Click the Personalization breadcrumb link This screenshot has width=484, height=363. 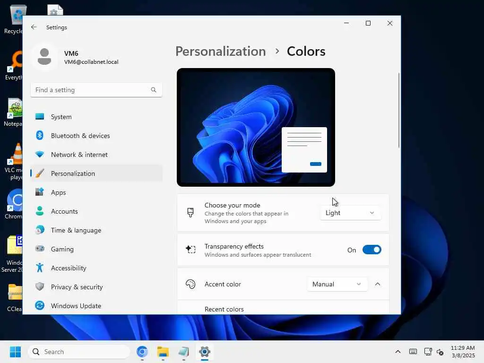pos(220,51)
